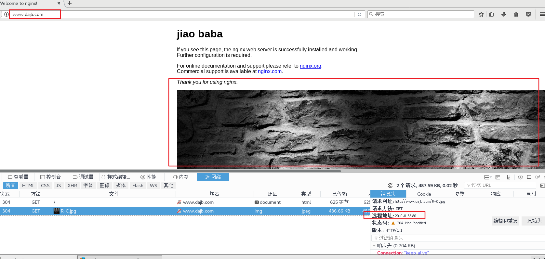This screenshot has width=545, height=259.
Task: Click the 编辑和重发 edit and resend button
Action: (505, 221)
